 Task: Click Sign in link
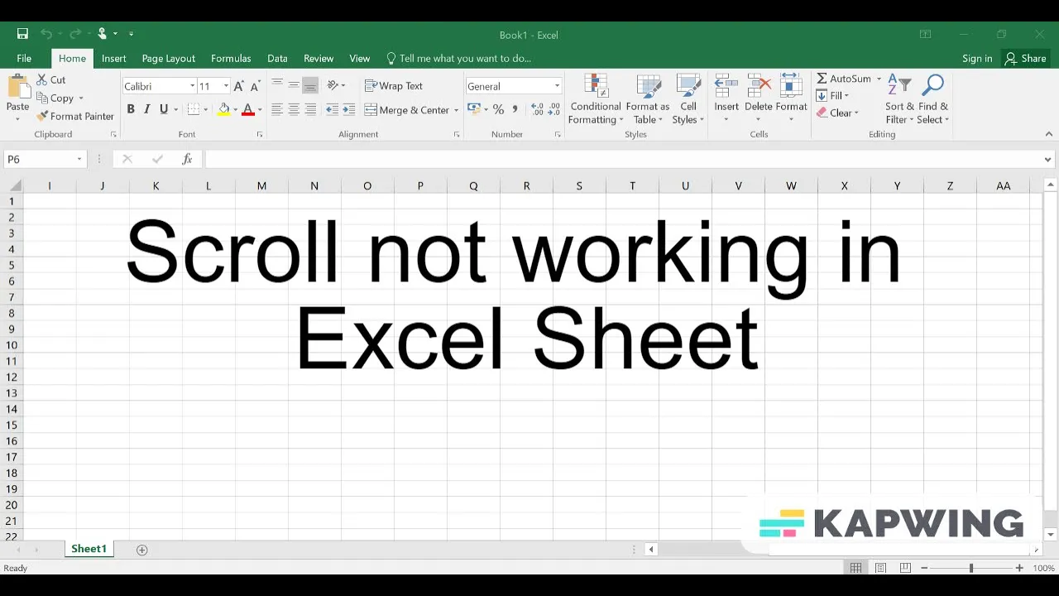977,58
